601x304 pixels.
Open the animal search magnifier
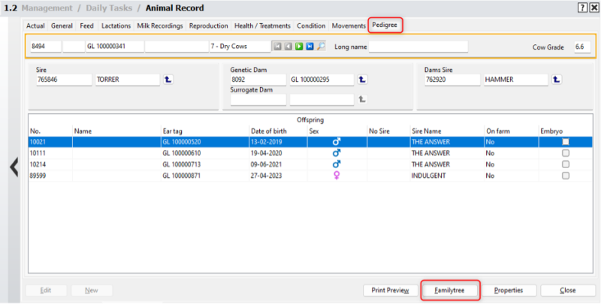[x=321, y=47]
